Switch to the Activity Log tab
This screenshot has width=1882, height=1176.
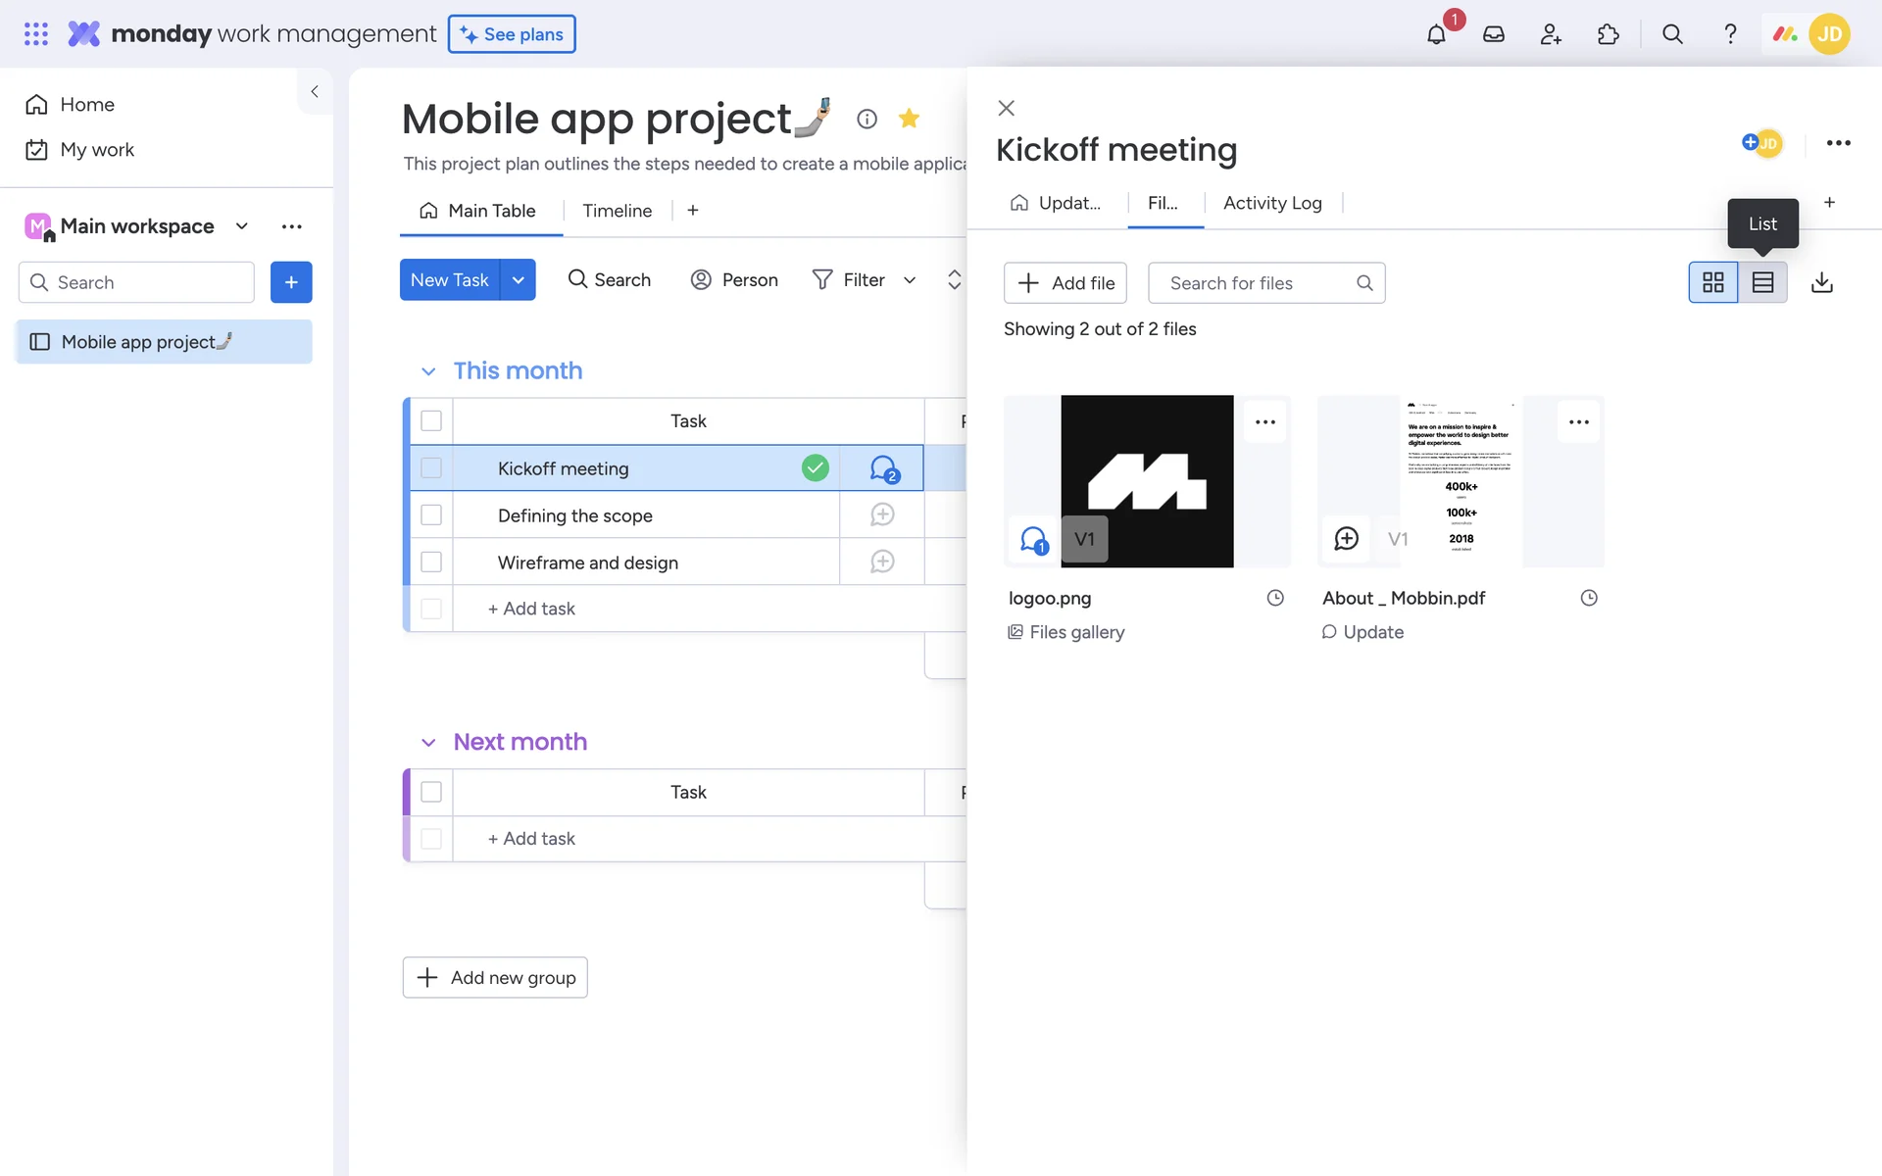[1272, 203]
